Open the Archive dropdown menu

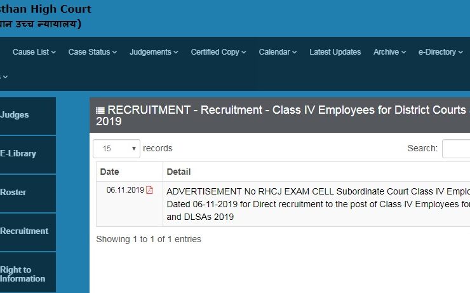click(x=389, y=52)
